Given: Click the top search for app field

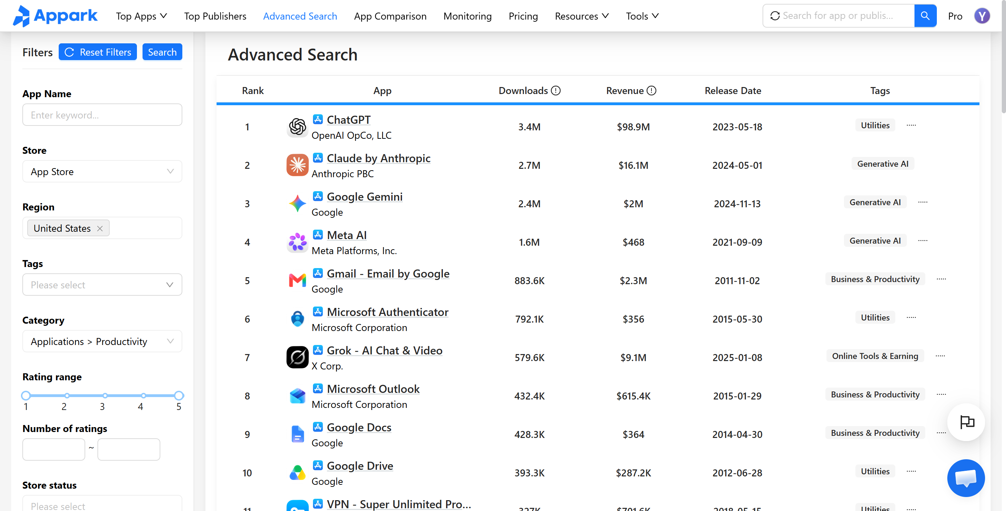Looking at the screenshot, I should click(x=839, y=16).
